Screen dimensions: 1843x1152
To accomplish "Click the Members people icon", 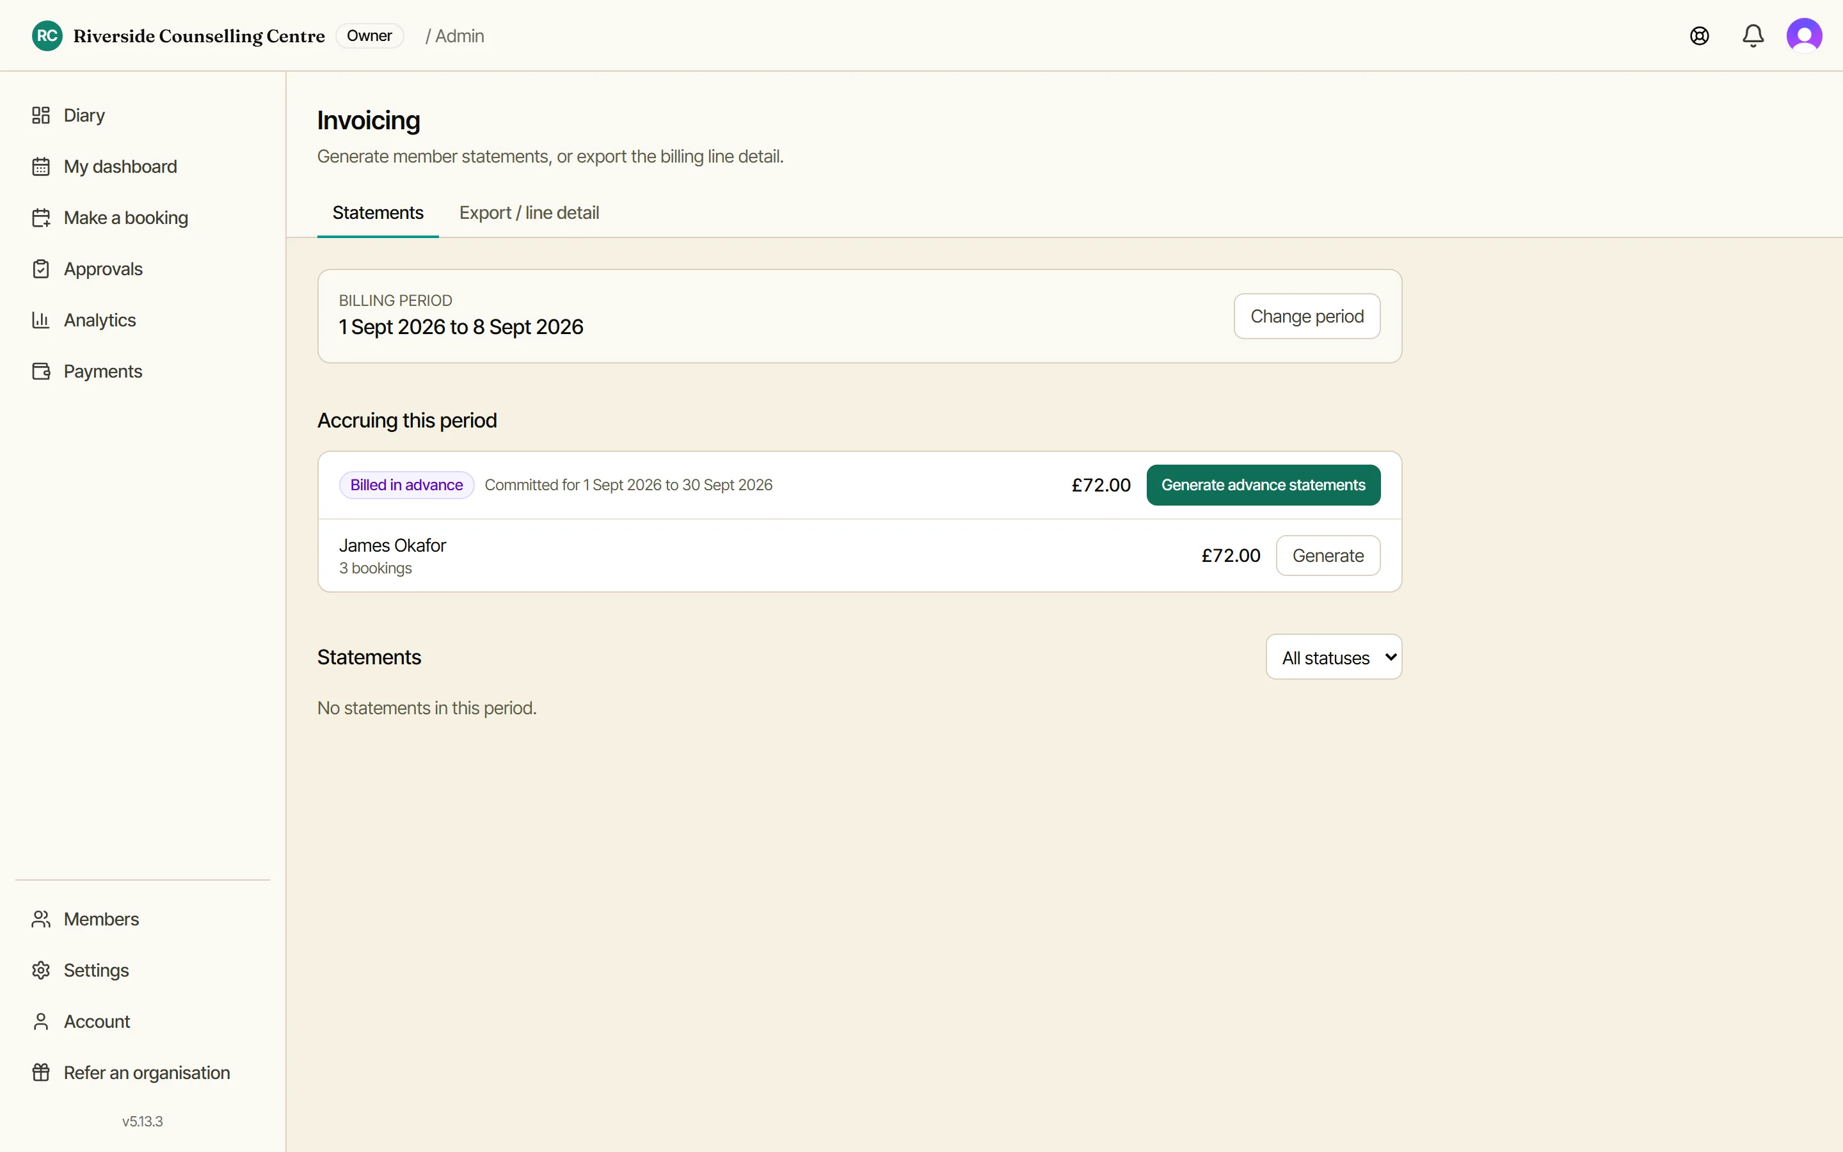I will point(41,919).
